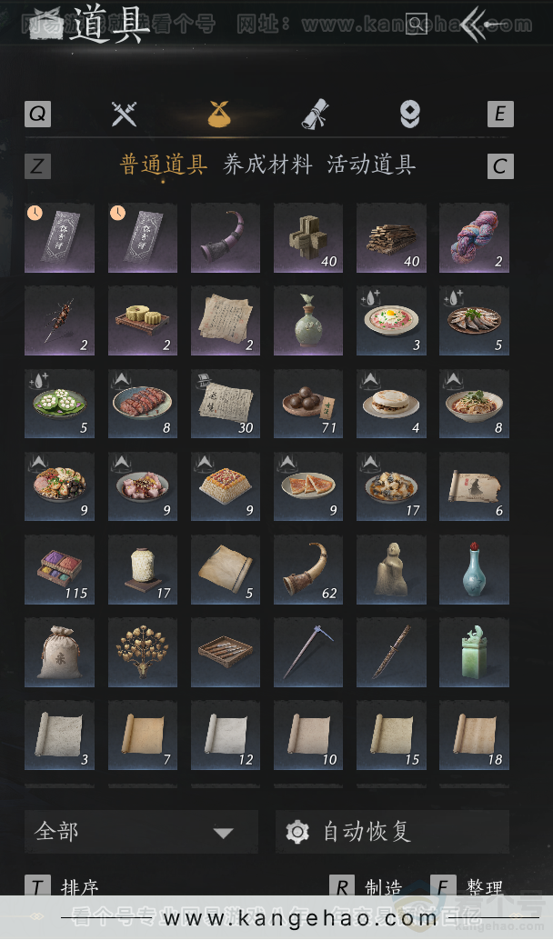Open the 全部 filter dropdown

click(142, 832)
